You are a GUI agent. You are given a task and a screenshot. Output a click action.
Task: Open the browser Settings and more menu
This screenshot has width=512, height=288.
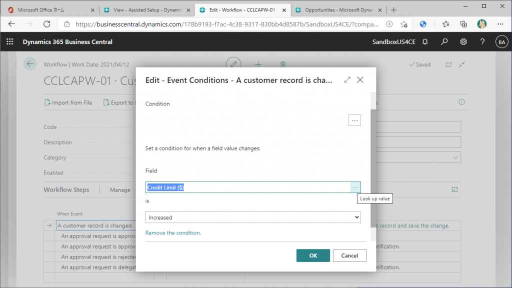500,24
